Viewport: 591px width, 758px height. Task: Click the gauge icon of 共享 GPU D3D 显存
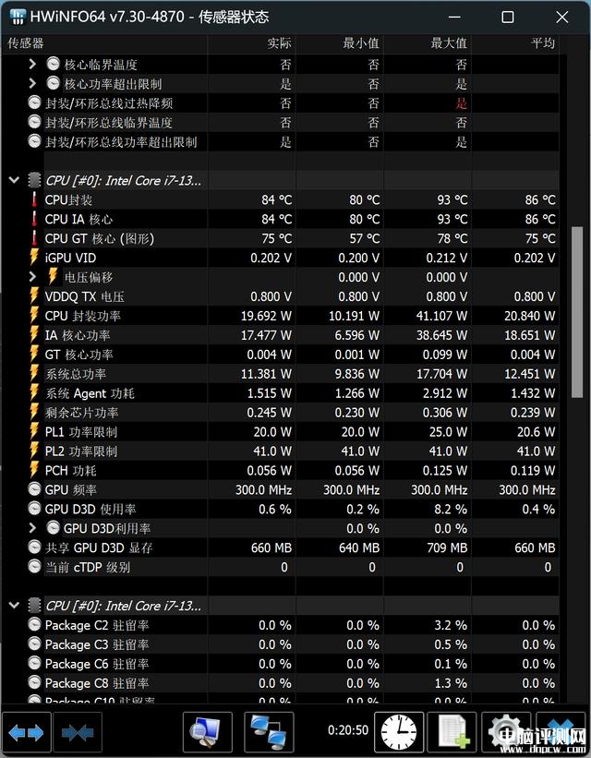click(x=34, y=547)
